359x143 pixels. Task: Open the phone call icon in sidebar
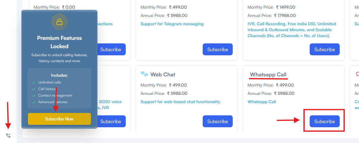coord(8,136)
